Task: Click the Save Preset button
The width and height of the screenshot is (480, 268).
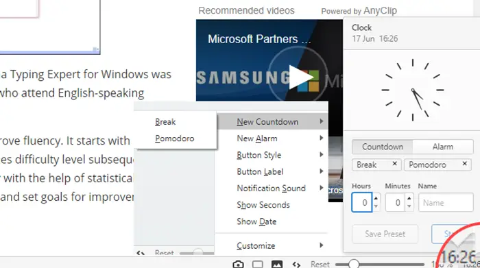Action: [385, 234]
